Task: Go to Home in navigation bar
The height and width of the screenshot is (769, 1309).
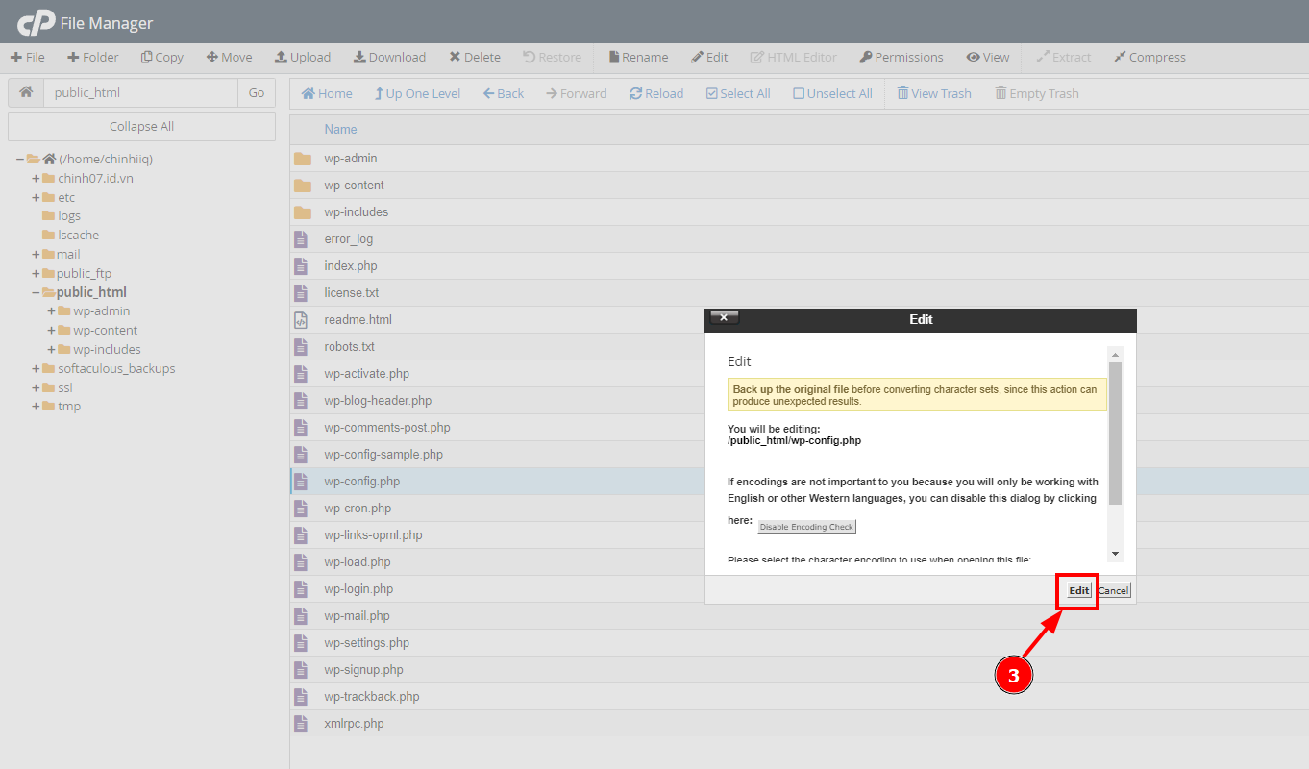Action: tap(327, 93)
